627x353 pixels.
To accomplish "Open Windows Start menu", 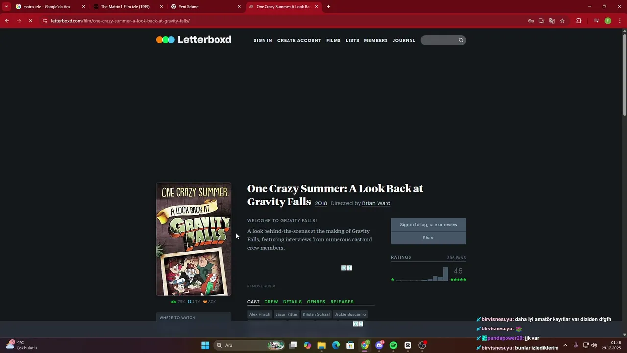I will pyautogui.click(x=205, y=345).
